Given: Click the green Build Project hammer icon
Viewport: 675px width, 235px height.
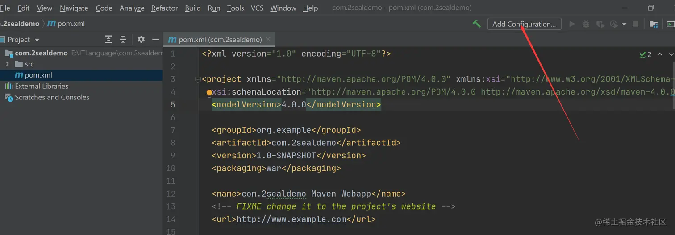Looking at the screenshot, I should click(x=477, y=24).
